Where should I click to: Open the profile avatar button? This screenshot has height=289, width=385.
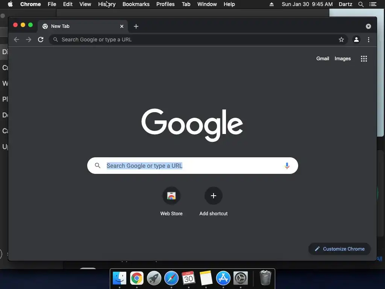356,40
